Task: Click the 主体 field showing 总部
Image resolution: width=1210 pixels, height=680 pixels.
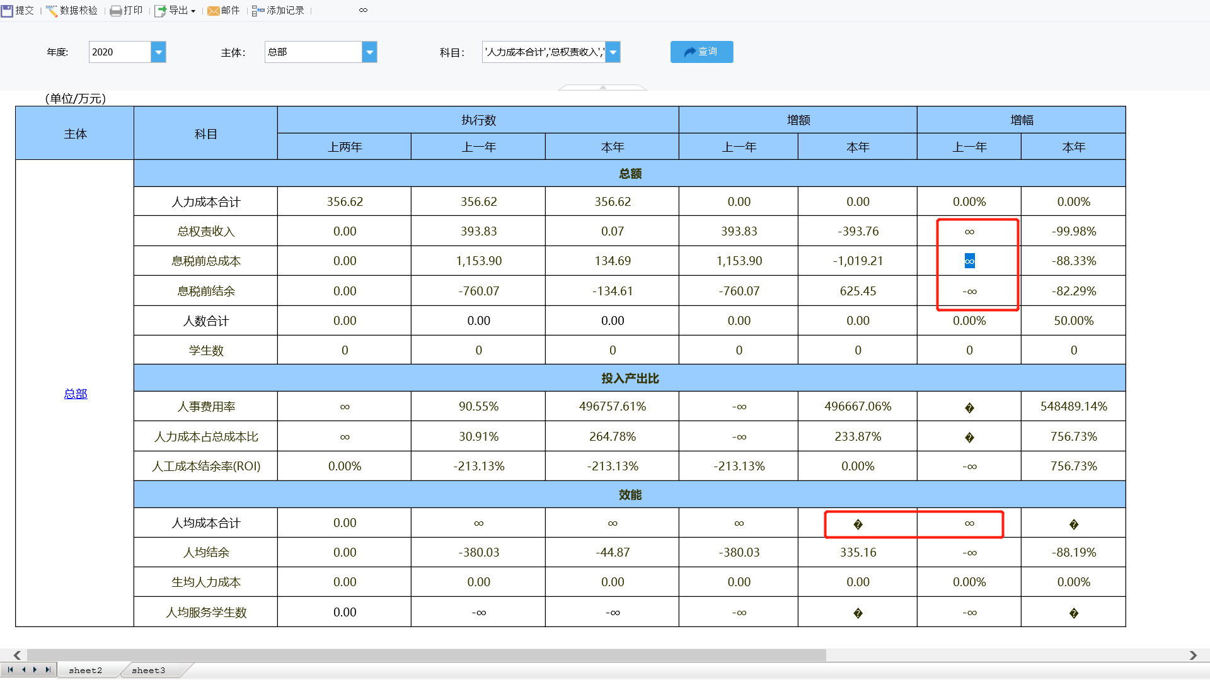Action: (x=313, y=52)
